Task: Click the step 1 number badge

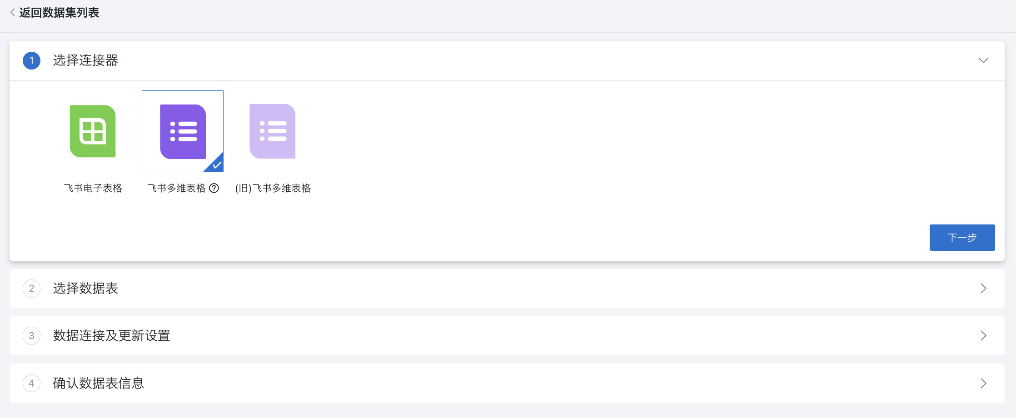Action: [32, 60]
